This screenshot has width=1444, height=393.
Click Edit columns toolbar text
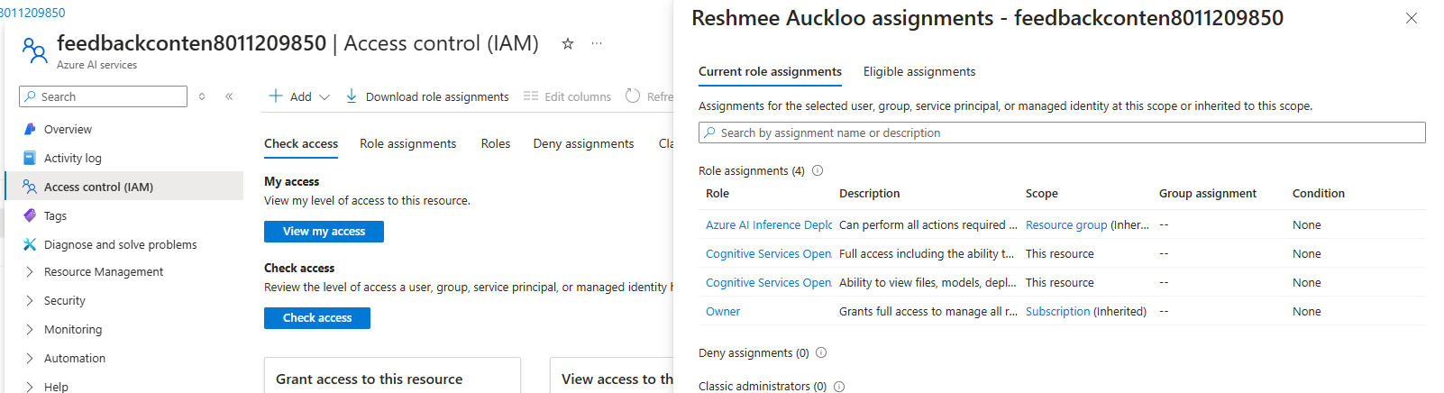pos(578,96)
